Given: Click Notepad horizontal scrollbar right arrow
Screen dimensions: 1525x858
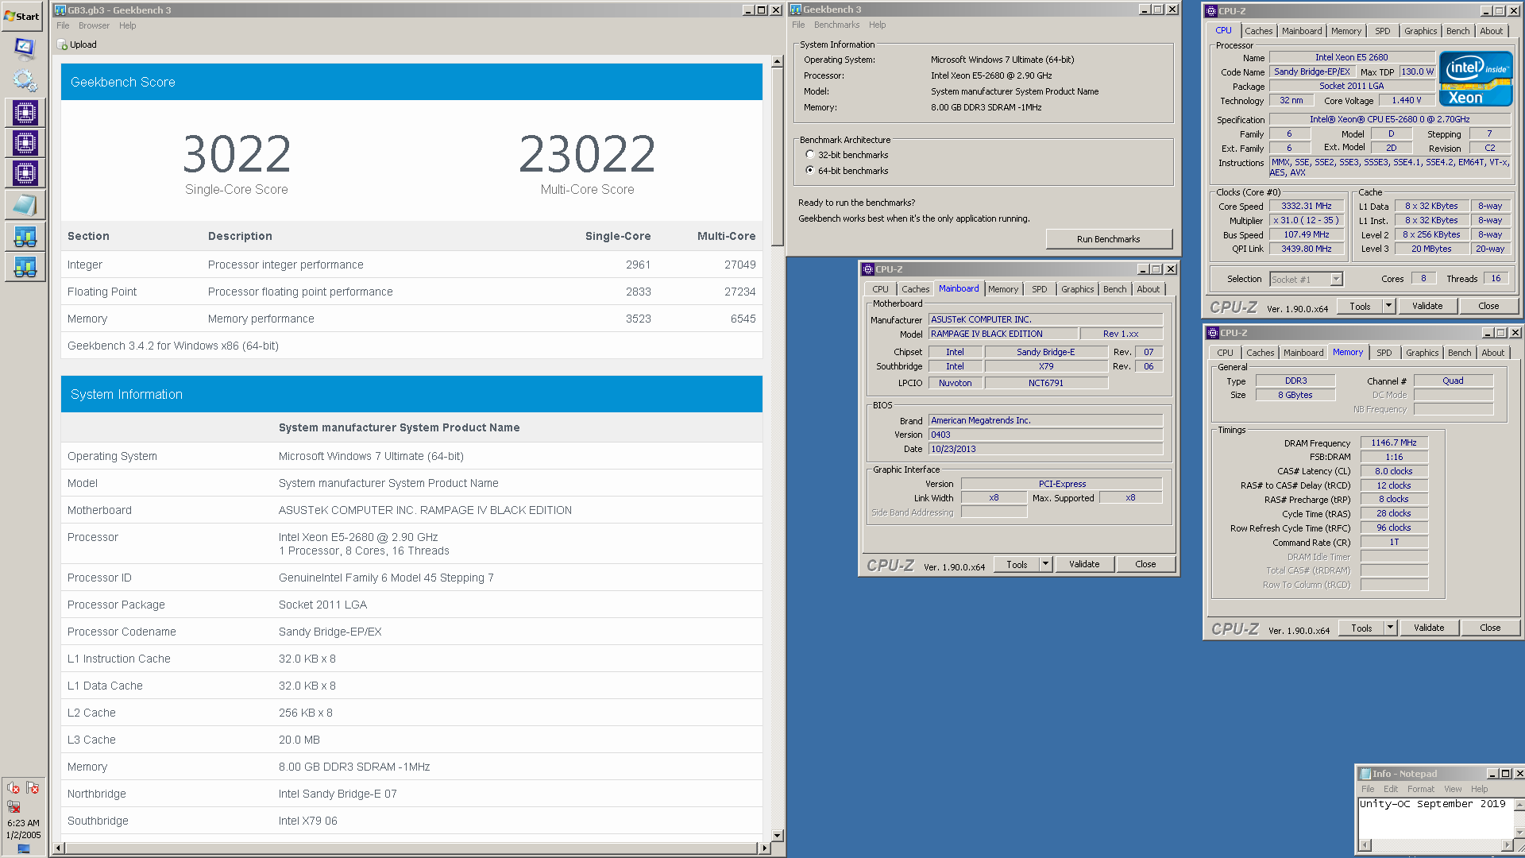Looking at the screenshot, I should (1507, 845).
